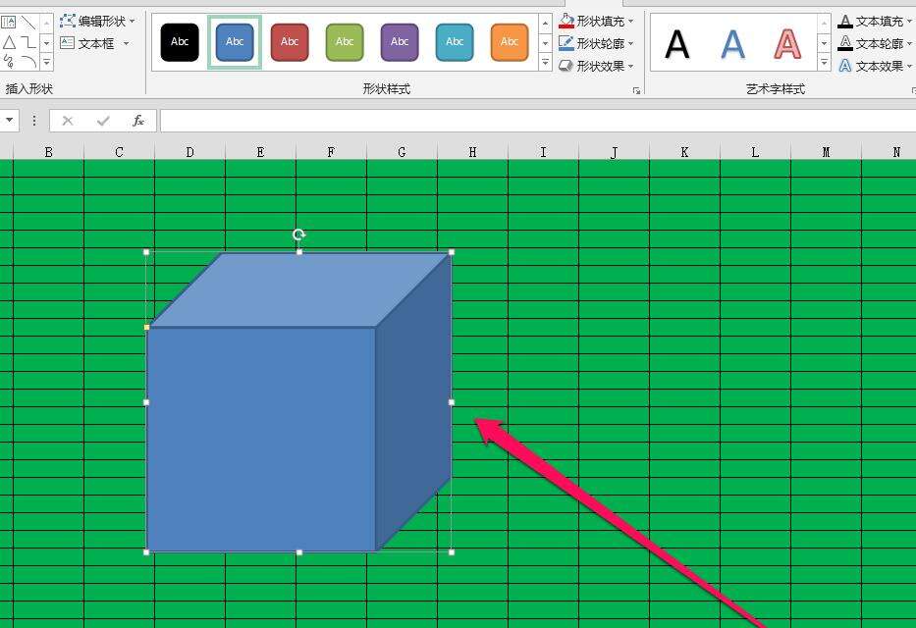Click the fx insert function icon
The height and width of the screenshot is (628, 916).
(138, 121)
